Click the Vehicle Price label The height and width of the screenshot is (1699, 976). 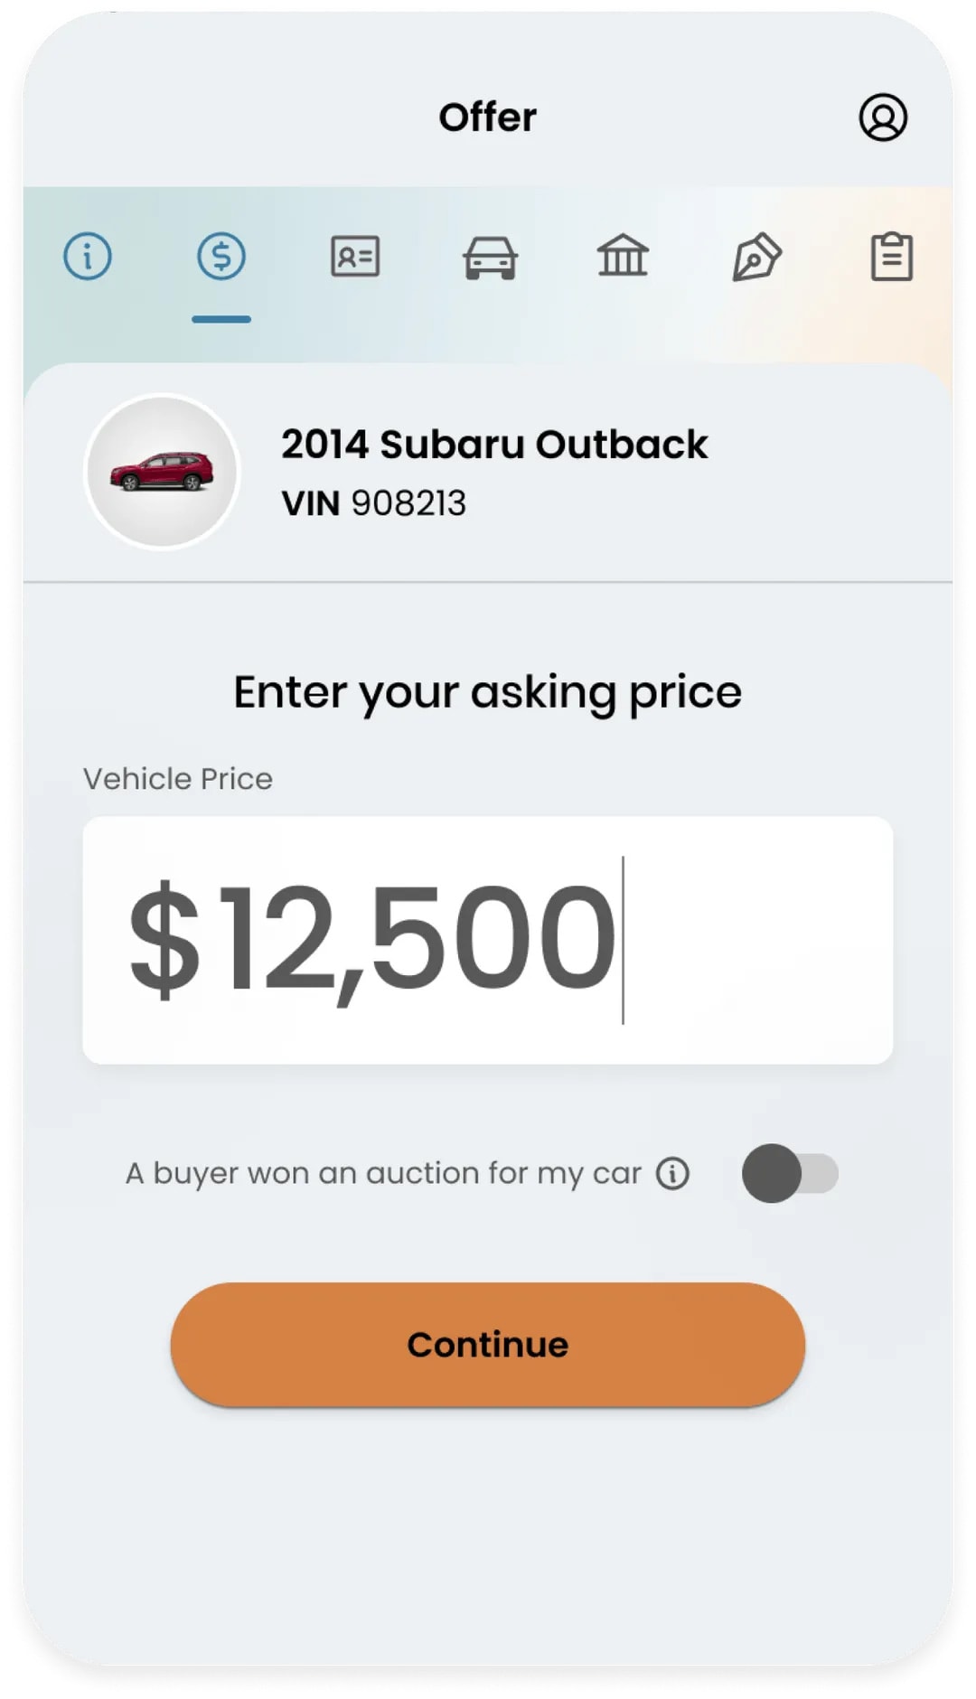coord(178,779)
